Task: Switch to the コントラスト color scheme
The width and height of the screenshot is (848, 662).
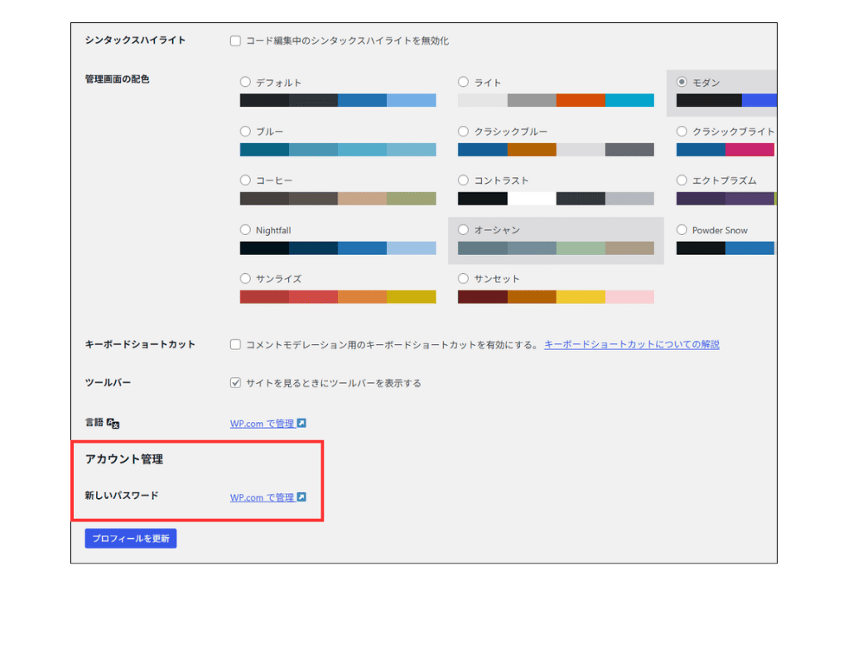Action: pos(463,180)
